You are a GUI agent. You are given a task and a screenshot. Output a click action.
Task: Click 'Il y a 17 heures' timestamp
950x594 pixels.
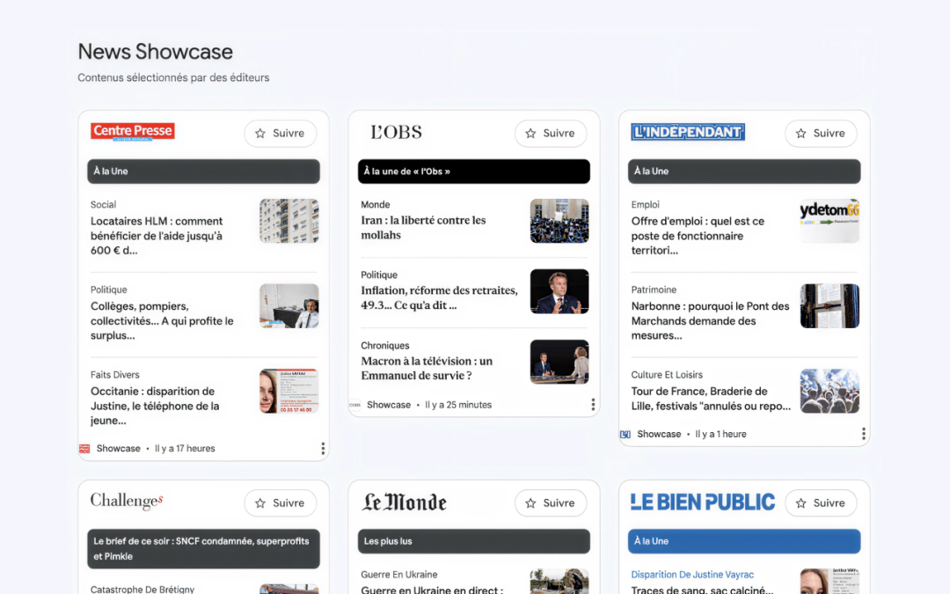[x=185, y=449]
